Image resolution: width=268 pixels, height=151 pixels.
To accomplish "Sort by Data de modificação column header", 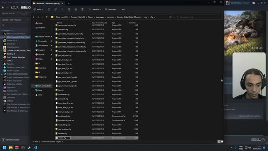I will pyautogui.click(x=99, y=23).
